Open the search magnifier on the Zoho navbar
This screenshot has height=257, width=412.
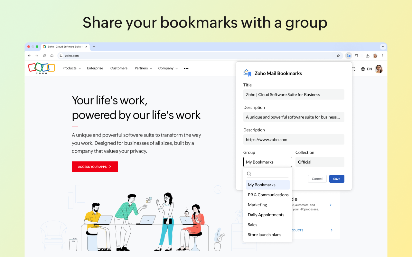(x=353, y=69)
